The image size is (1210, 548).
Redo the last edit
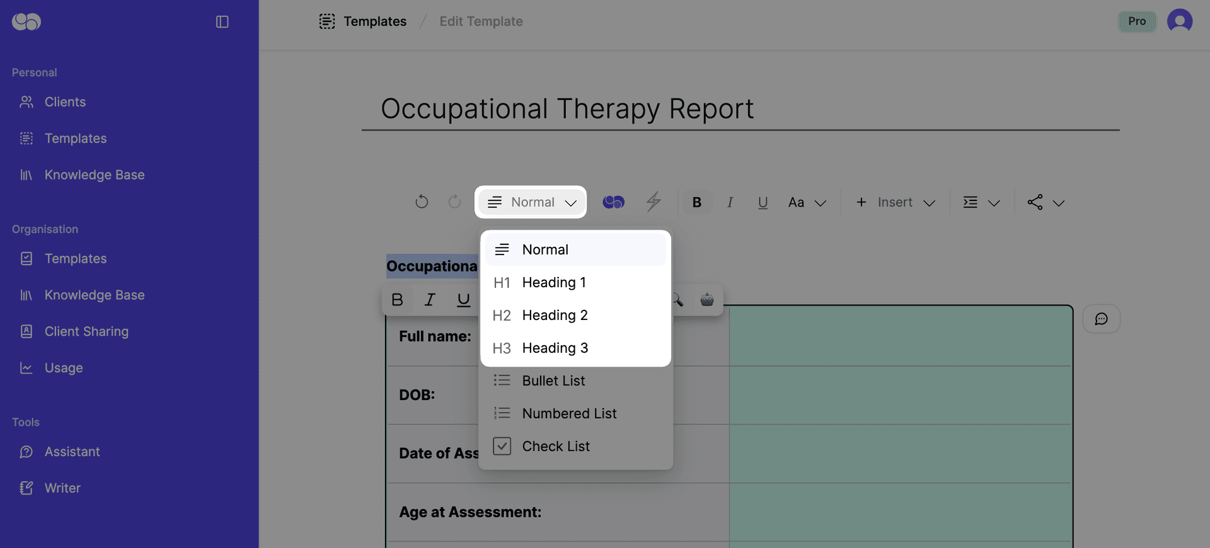click(454, 202)
